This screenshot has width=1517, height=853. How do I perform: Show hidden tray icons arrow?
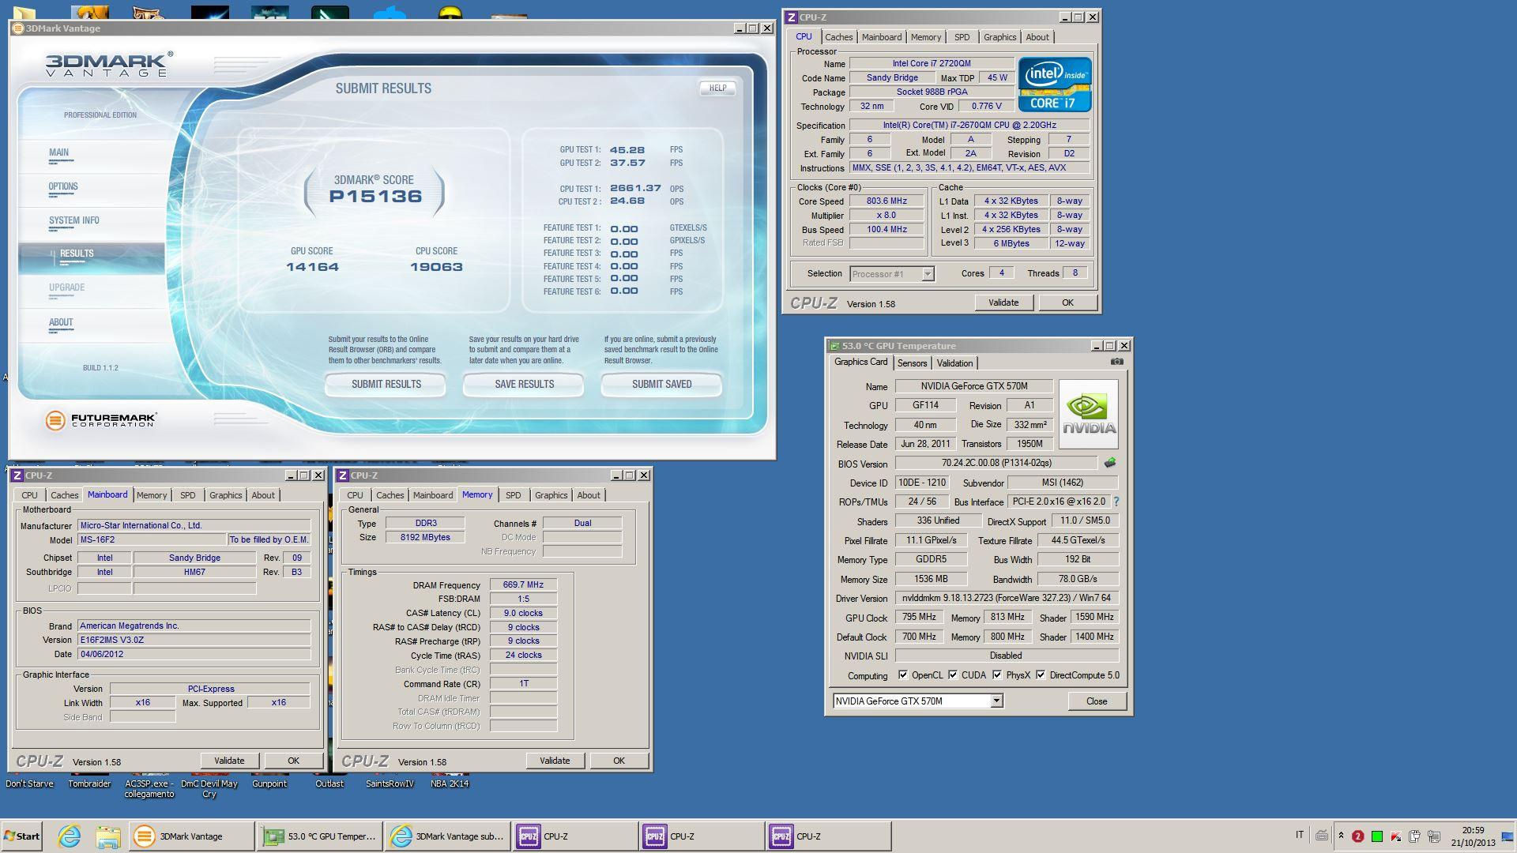tap(1341, 836)
